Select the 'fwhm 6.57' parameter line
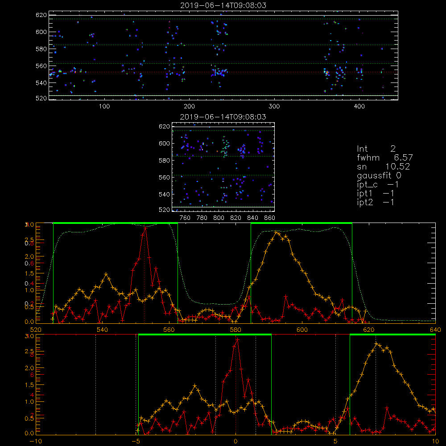The width and height of the screenshot is (446, 446). point(385,157)
